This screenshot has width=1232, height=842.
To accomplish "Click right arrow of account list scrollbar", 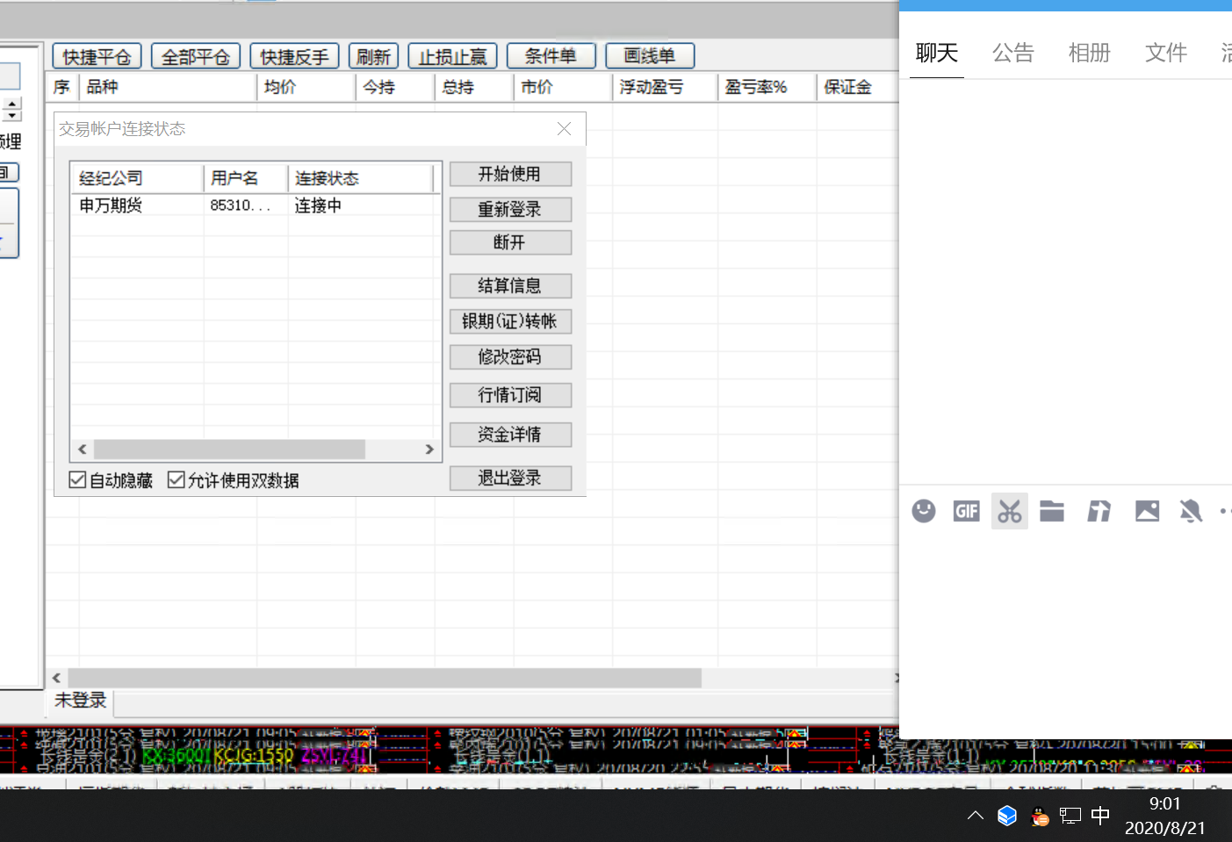I will (429, 450).
